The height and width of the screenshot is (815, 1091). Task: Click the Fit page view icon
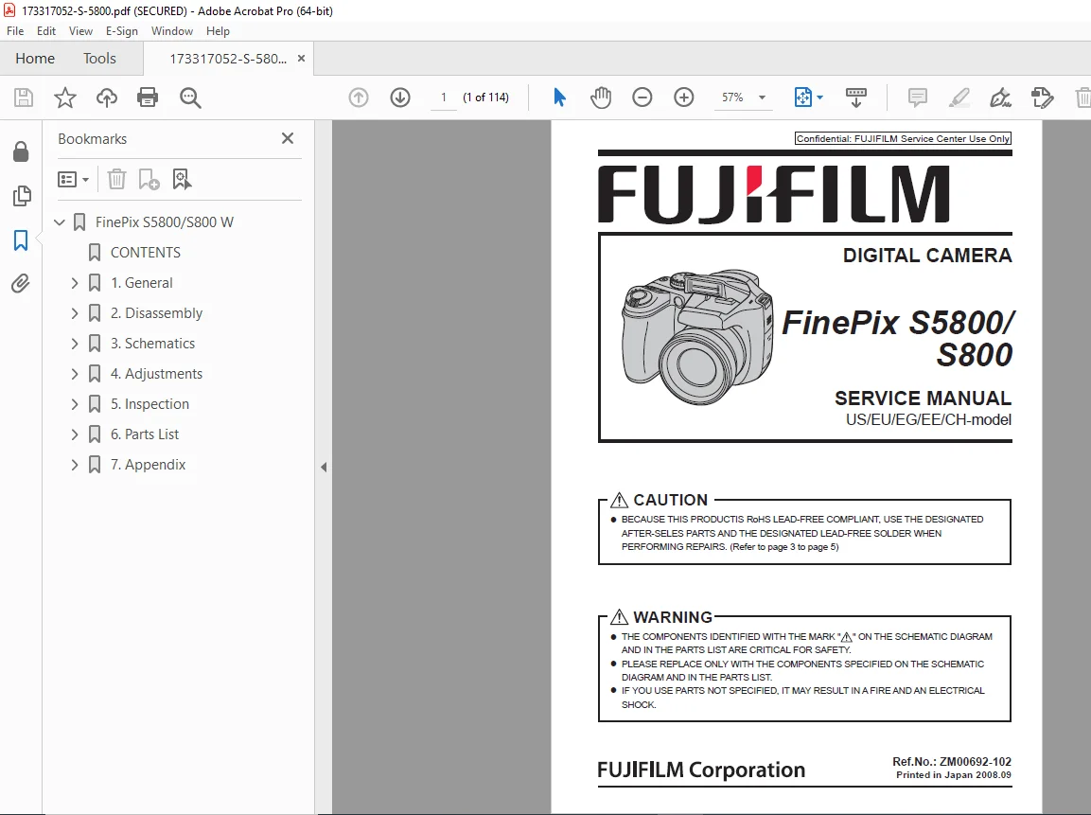click(x=803, y=97)
